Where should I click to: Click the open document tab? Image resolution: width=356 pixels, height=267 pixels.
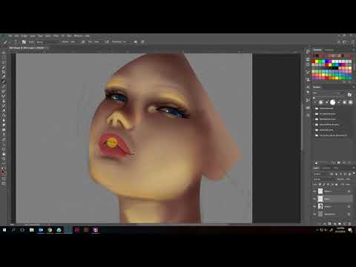pyautogui.click(x=27, y=48)
